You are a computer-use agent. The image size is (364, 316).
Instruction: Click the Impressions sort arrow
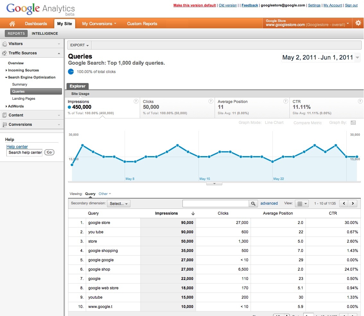click(193, 213)
